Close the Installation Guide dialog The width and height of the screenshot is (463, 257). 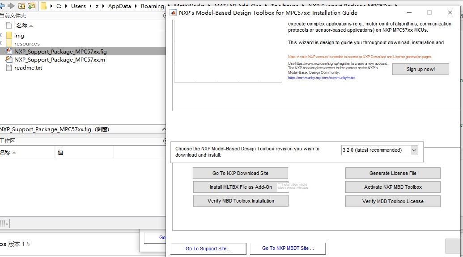click(450, 12)
